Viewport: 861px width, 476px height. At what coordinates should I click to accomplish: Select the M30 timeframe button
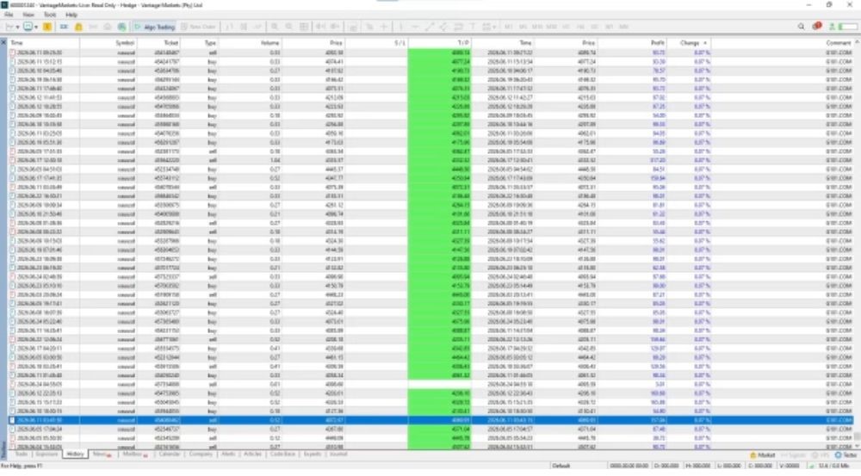(x=551, y=27)
